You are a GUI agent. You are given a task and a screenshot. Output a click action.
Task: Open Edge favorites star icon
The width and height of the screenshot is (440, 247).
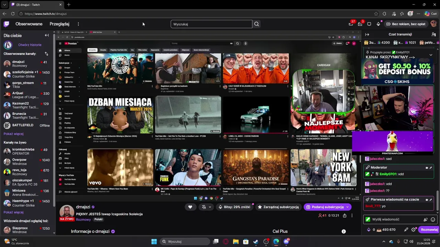coord(402,14)
